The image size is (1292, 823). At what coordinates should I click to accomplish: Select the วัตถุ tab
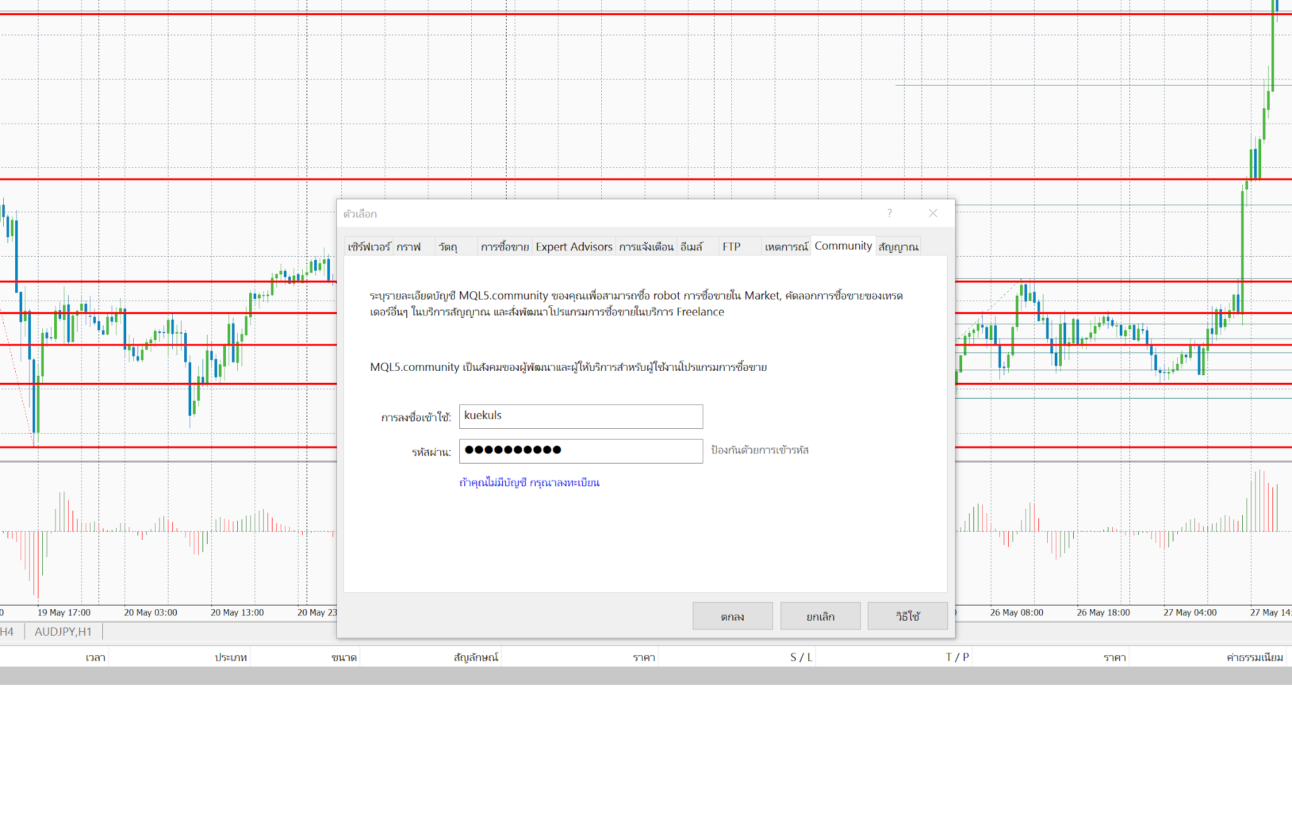tap(448, 247)
